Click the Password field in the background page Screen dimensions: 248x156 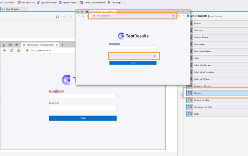coord(83,108)
